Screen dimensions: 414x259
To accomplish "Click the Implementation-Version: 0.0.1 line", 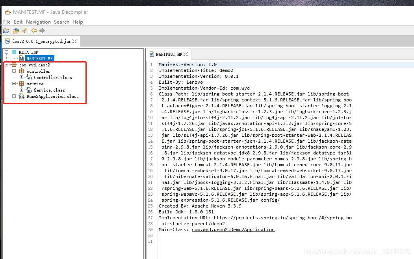I will (x=199, y=76).
